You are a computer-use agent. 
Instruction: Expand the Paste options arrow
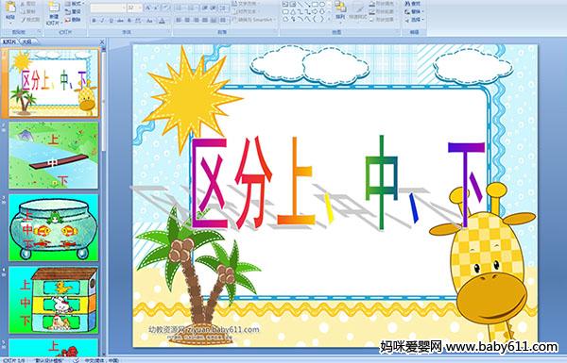(x=10, y=23)
